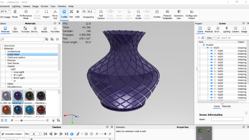Hide the first VAZO part
Viewport: 249px width, 140px height.
[211, 51]
